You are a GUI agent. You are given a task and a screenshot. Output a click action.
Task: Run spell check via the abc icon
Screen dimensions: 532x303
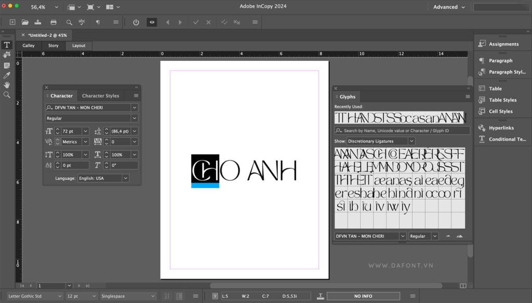pos(81,22)
